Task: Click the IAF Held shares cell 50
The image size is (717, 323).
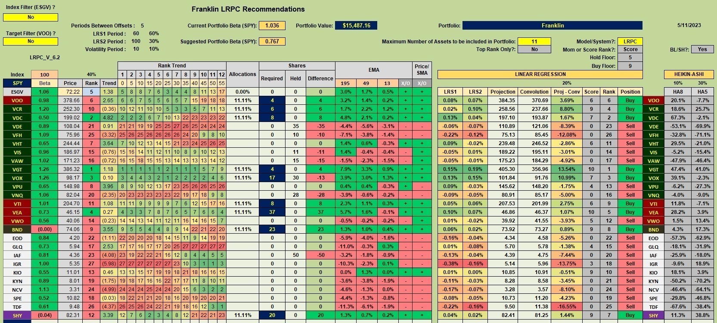Action: [295, 255]
